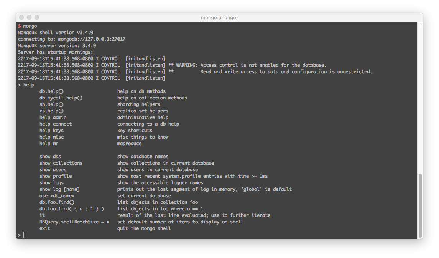Click 'help keys' entry
The image size is (439, 258).
point(51,131)
